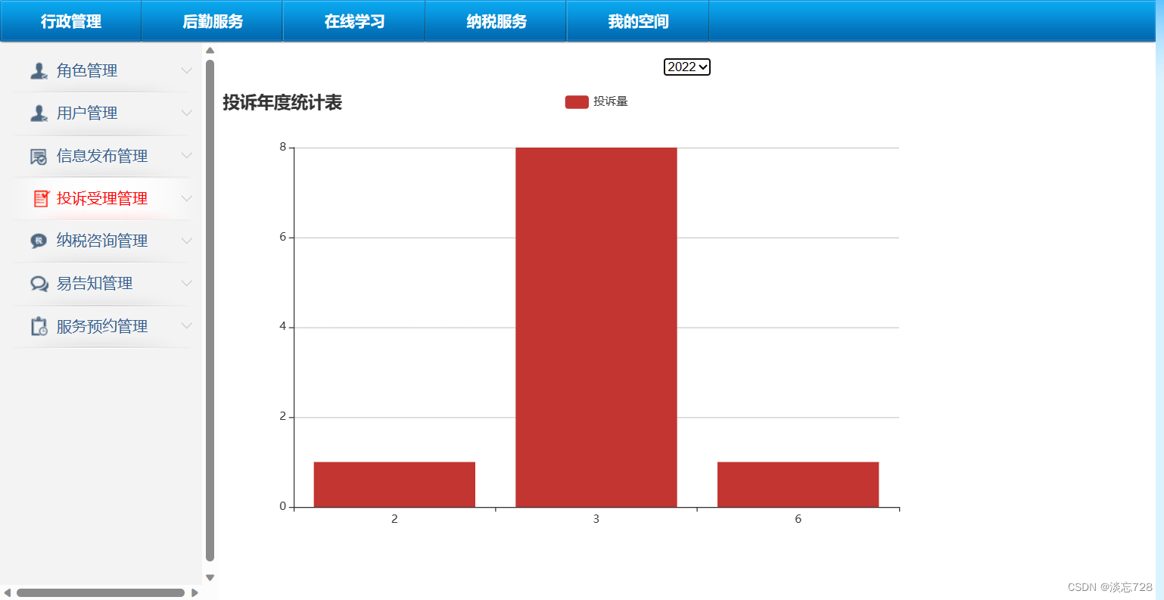Open the 行政管理 top menu

tap(71, 21)
